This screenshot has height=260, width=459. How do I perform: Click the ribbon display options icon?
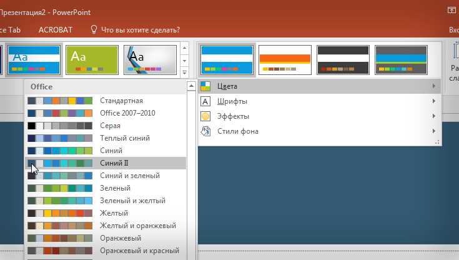(452, 10)
